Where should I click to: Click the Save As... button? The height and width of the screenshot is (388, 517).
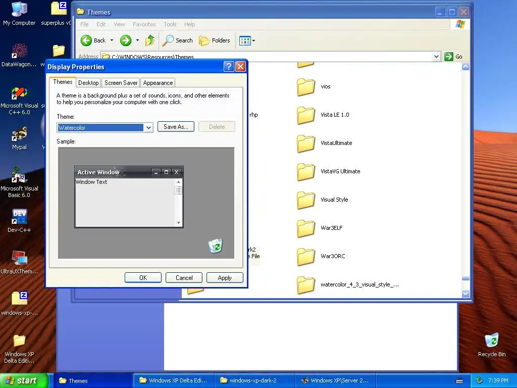176,127
